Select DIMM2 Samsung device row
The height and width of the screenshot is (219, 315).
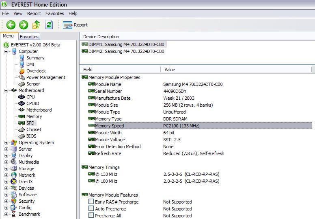tap(123, 51)
